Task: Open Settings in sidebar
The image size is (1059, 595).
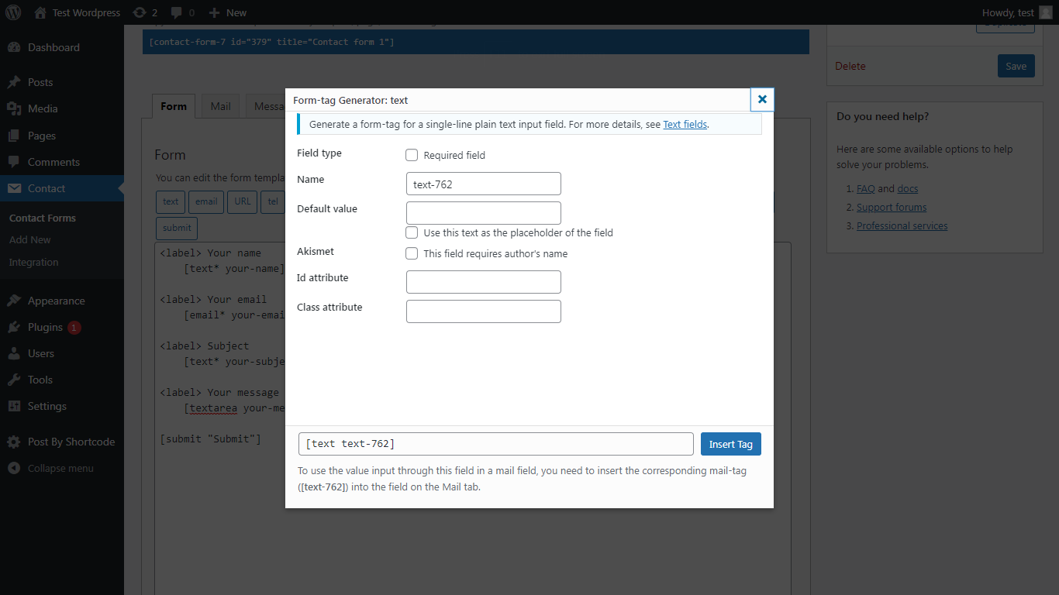Action: pos(62,406)
